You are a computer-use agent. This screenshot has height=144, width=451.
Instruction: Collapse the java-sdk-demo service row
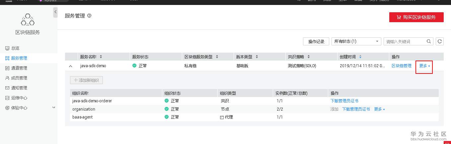70,66
